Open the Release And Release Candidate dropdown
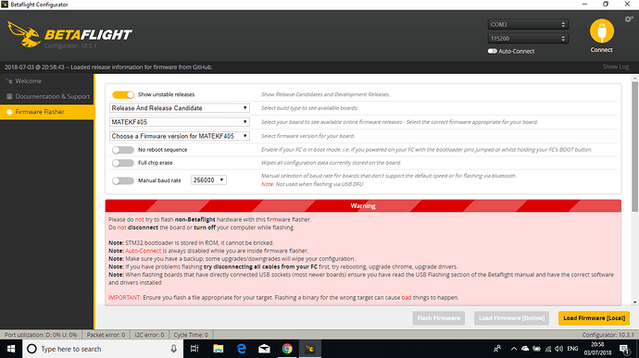 click(180, 108)
